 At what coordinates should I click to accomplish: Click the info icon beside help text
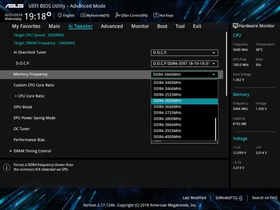point(6,167)
